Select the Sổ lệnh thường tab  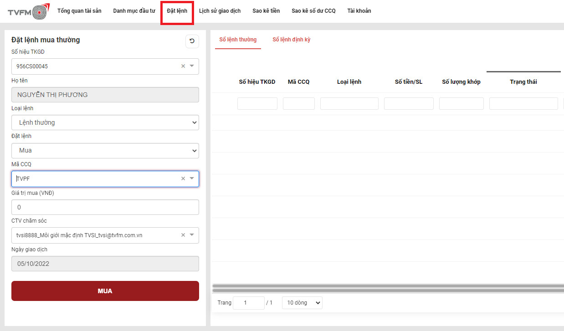click(238, 40)
